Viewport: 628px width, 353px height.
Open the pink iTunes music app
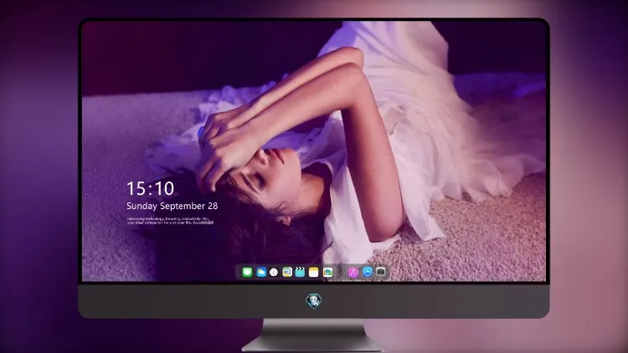[353, 272]
